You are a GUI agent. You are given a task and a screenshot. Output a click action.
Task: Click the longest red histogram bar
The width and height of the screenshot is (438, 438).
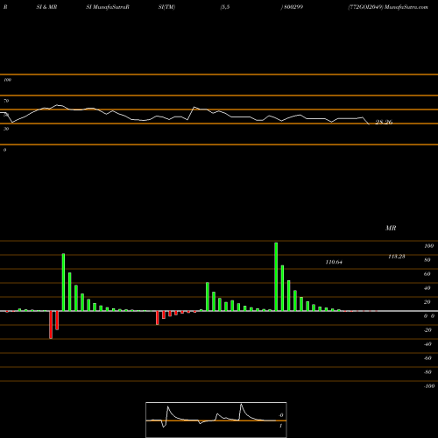51,325
